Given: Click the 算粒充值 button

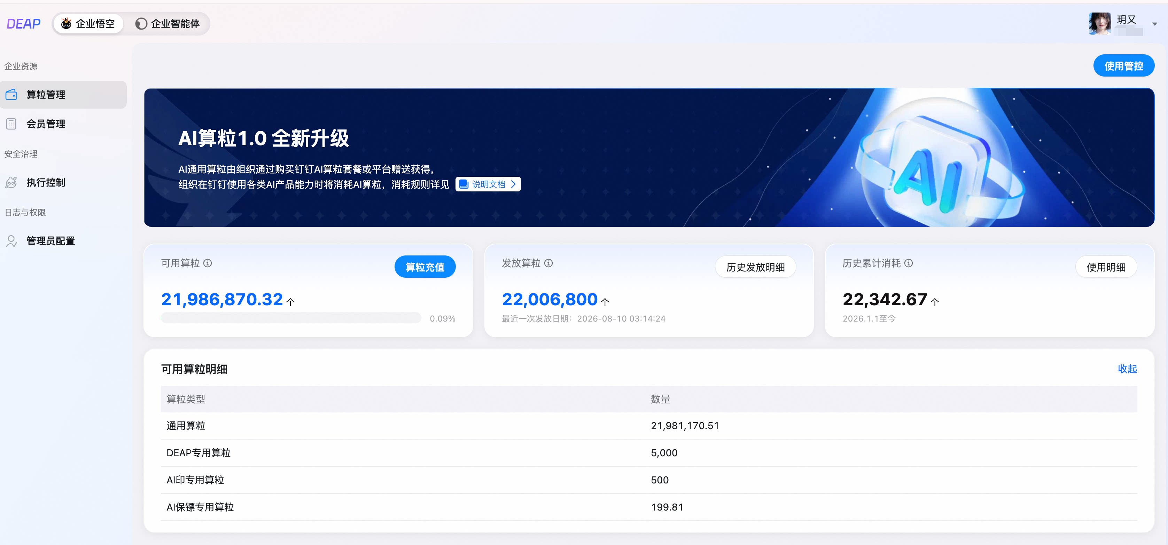Looking at the screenshot, I should coord(425,267).
